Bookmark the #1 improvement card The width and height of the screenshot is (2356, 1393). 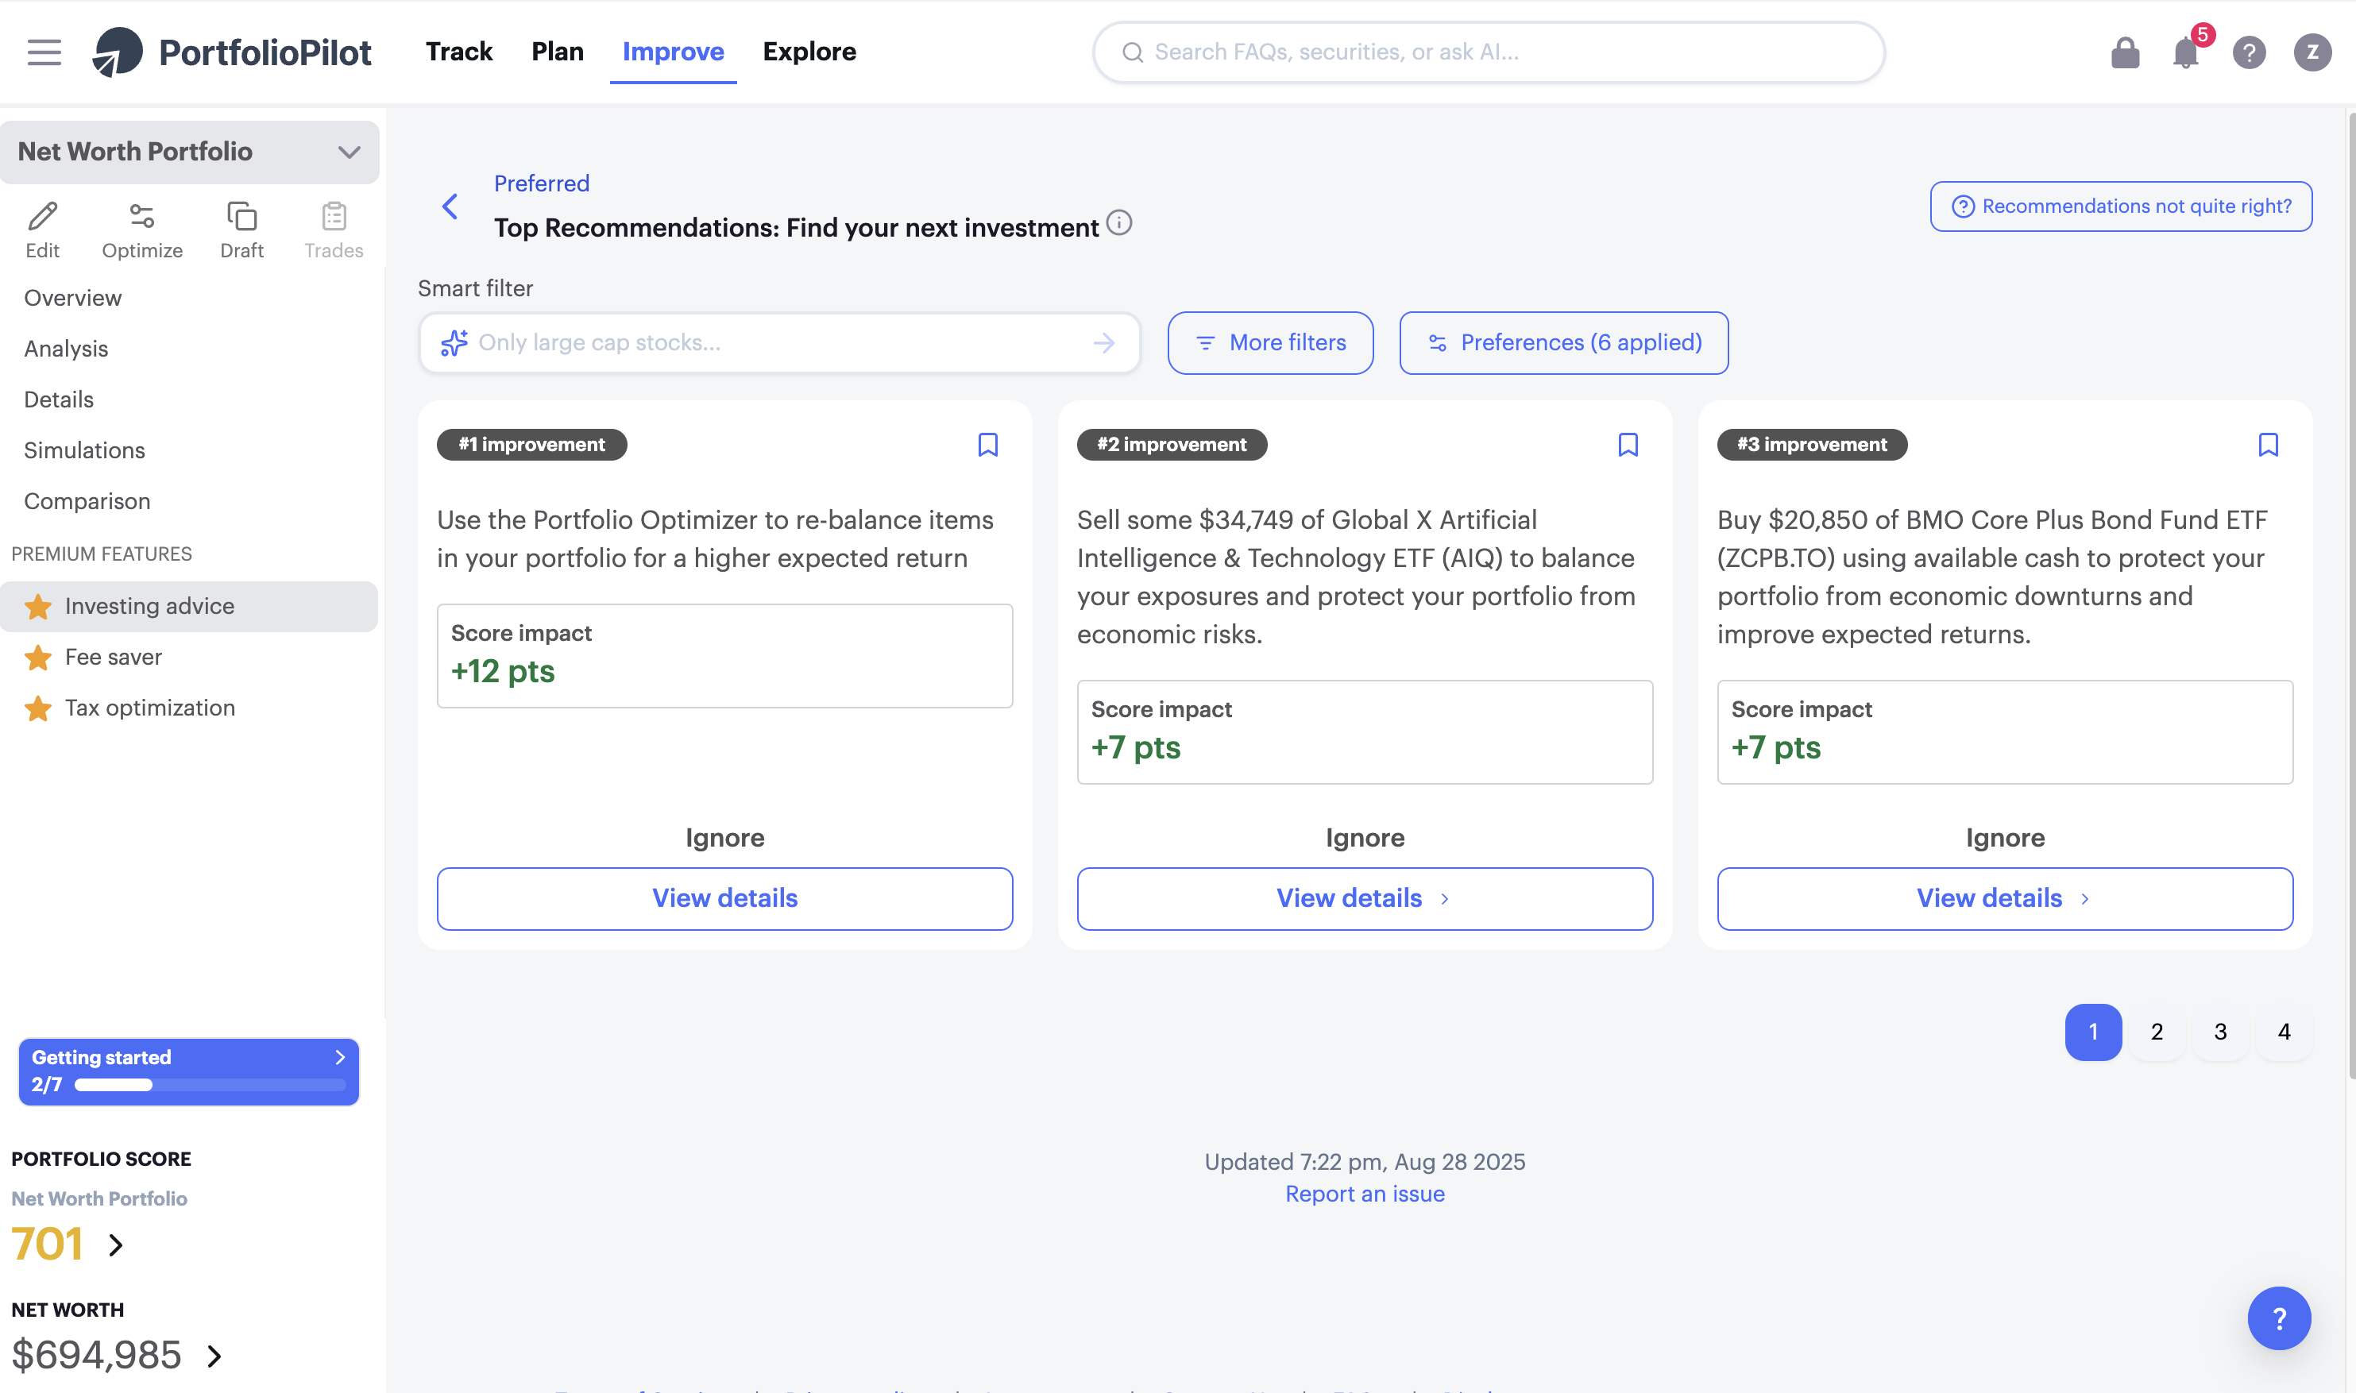[987, 445]
